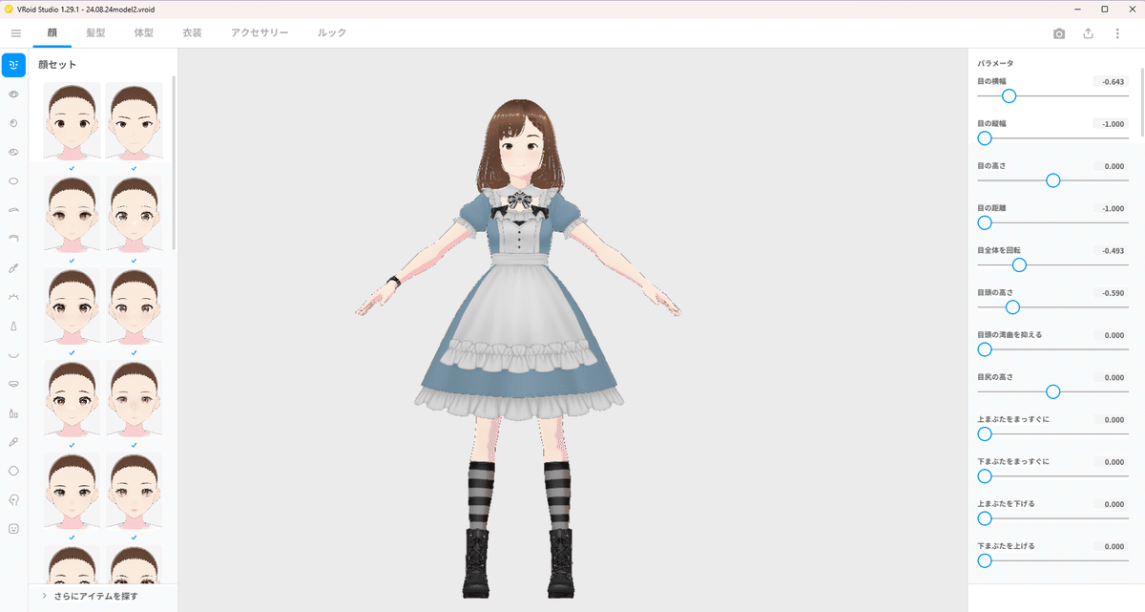Click the 目全体を回転 slider handle

[x=1019, y=264]
